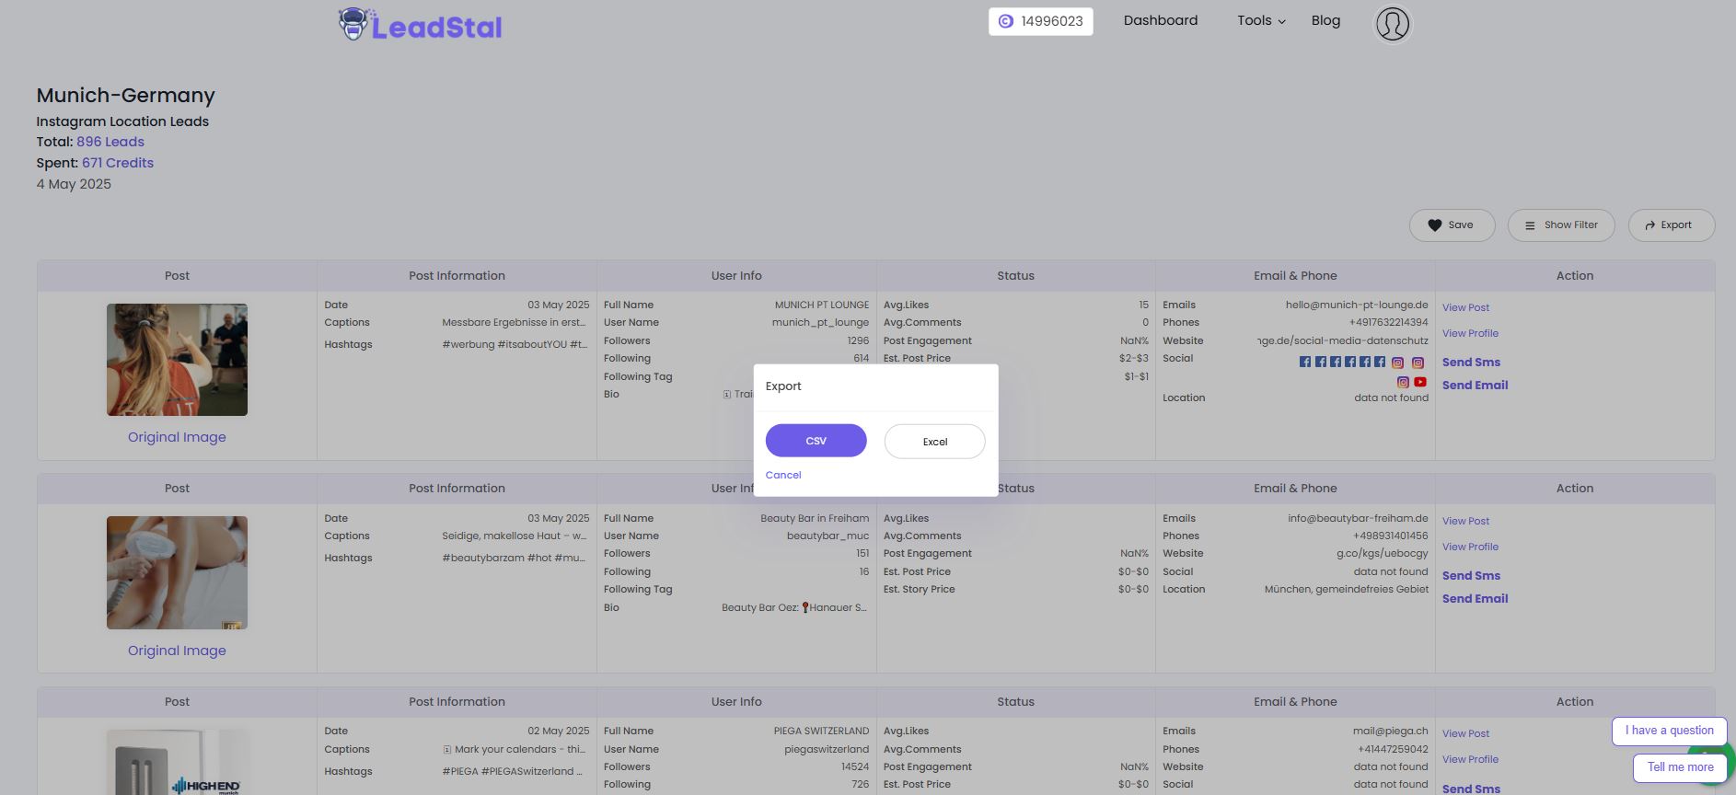Open the user profile avatar icon
The image size is (1736, 795).
coord(1392,24)
